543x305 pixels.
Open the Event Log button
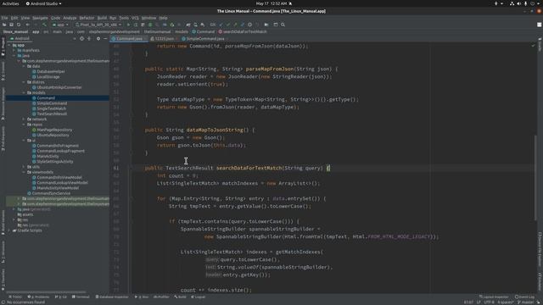point(525,297)
